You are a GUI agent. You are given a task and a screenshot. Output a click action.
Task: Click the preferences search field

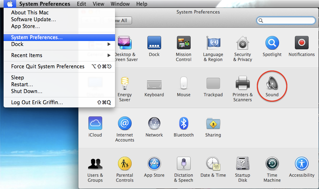[286, 20]
